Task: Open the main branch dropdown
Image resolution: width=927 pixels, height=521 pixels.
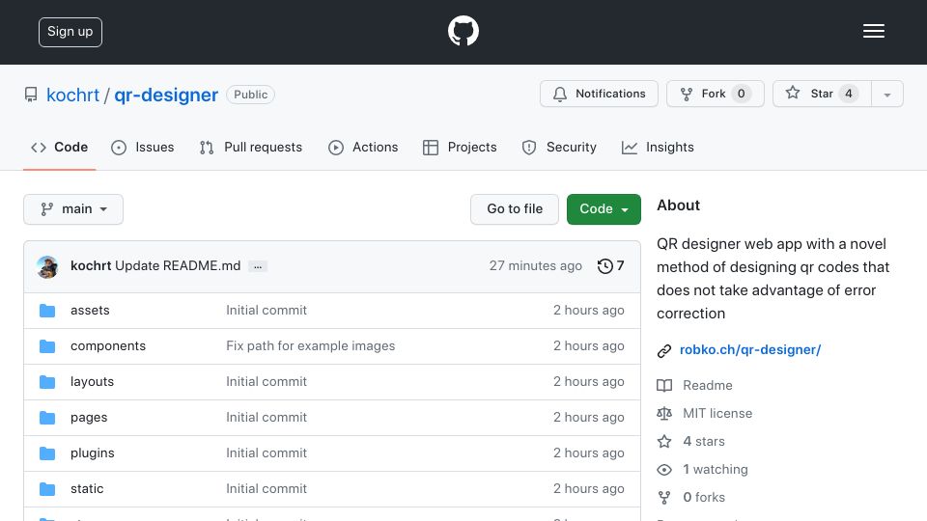Action: [73, 209]
